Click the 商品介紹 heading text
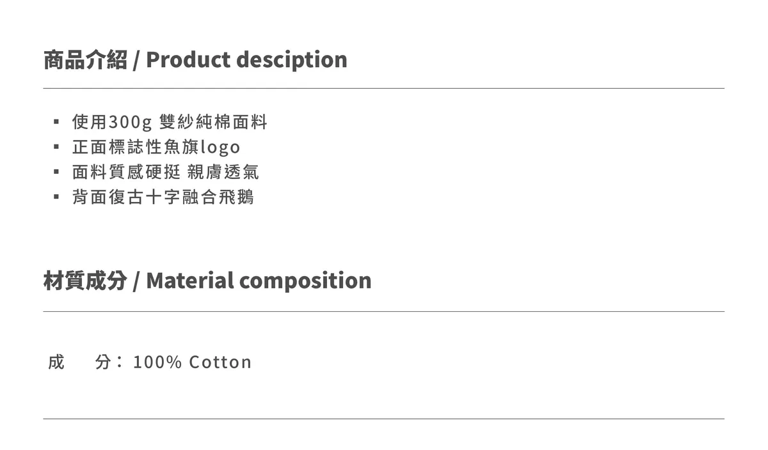This screenshot has width=768, height=450. point(85,60)
